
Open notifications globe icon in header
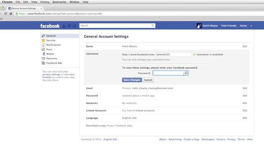coord(74,26)
